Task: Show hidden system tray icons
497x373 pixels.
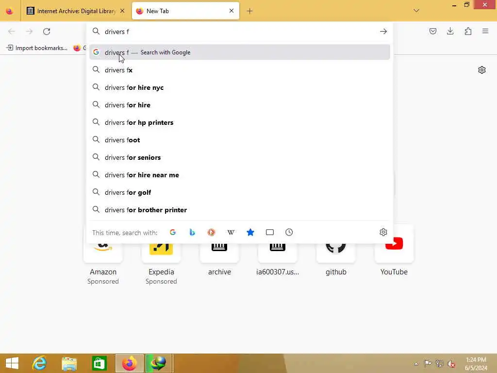Action: click(x=416, y=363)
